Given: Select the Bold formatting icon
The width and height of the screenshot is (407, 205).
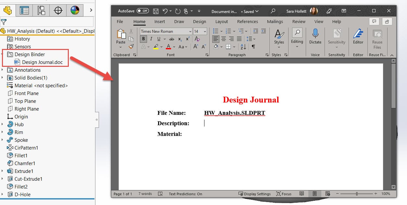Looking at the screenshot, I should coord(143,39).
